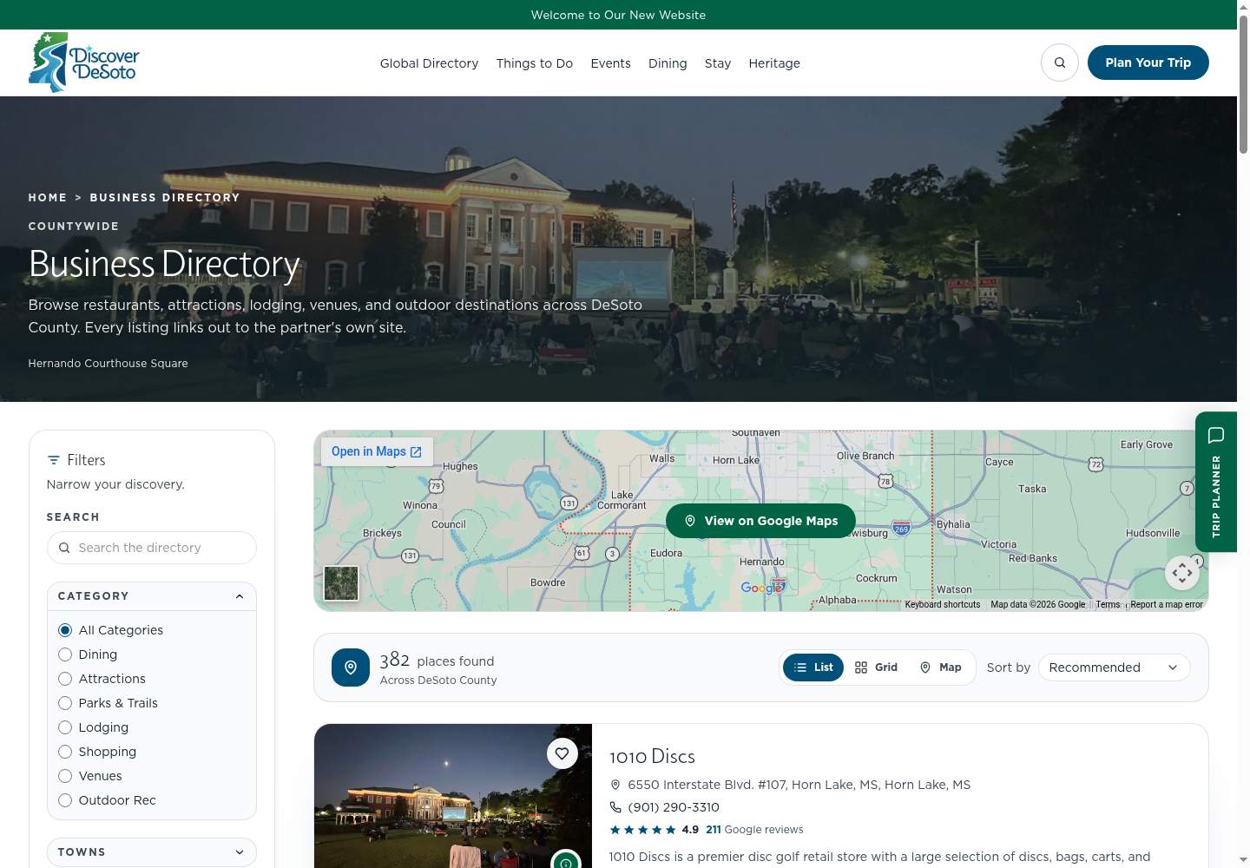Viewport: 1250px width, 868px height.
Task: Choose Venues category radio button
Action: [x=65, y=776]
